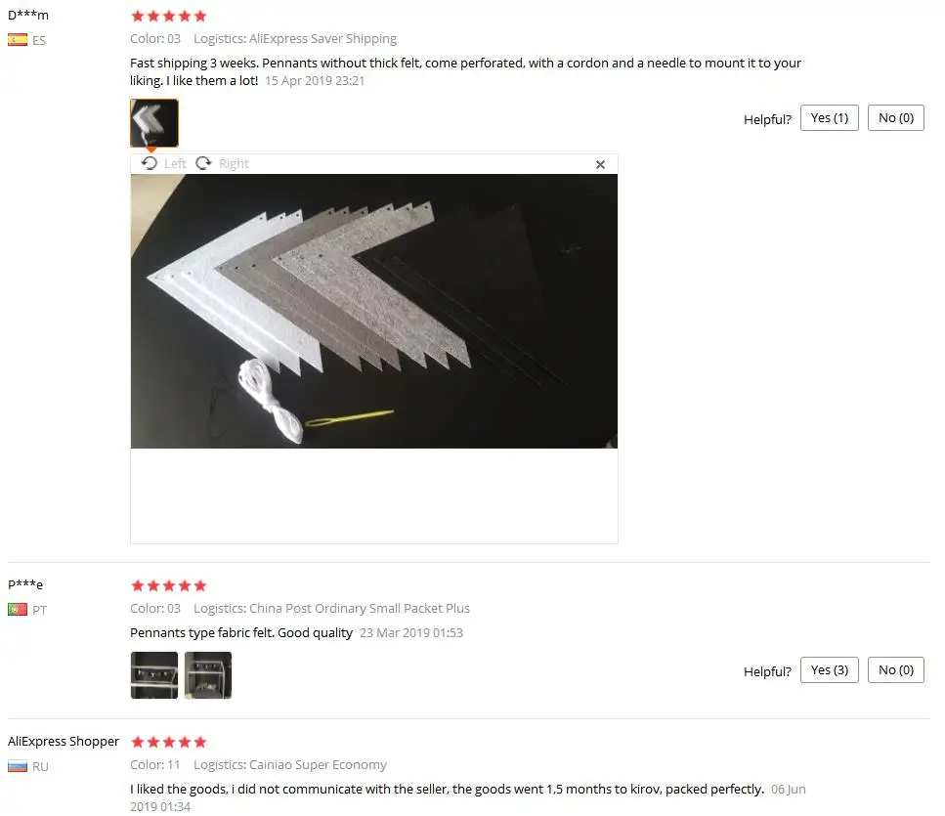
Task: Click the star rating on P***e's review
Action: (x=169, y=585)
